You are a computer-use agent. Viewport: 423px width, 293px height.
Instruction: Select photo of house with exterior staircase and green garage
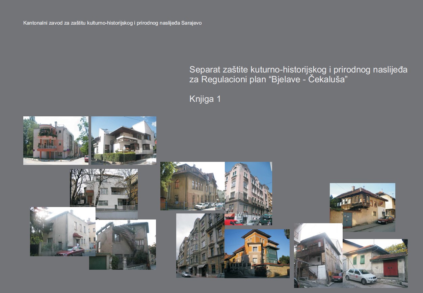[x=123, y=244]
